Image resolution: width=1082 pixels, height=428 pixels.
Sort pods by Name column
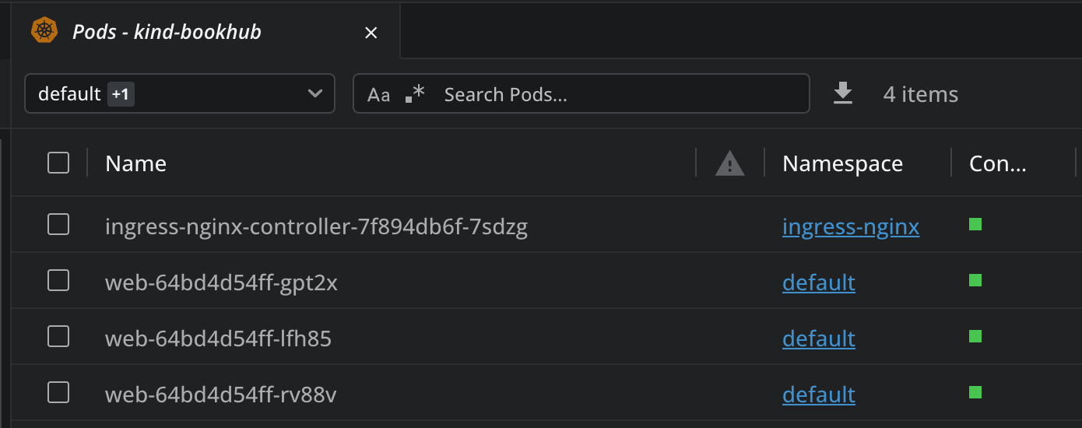136,163
